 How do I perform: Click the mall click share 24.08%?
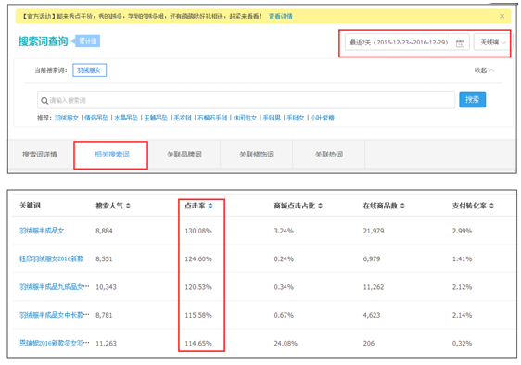click(x=286, y=344)
